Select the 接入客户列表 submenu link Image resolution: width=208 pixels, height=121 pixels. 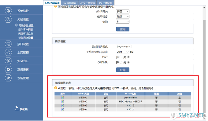(x=26, y=30)
